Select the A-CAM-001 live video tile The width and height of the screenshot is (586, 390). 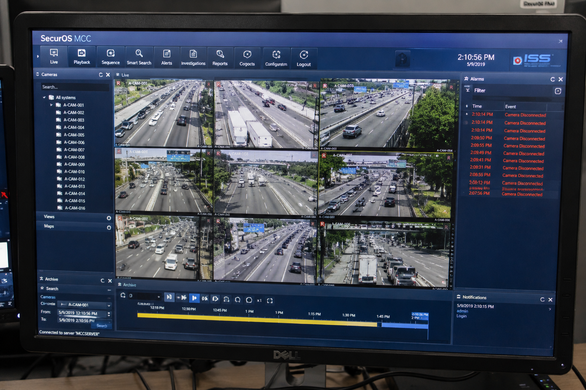coord(164,113)
